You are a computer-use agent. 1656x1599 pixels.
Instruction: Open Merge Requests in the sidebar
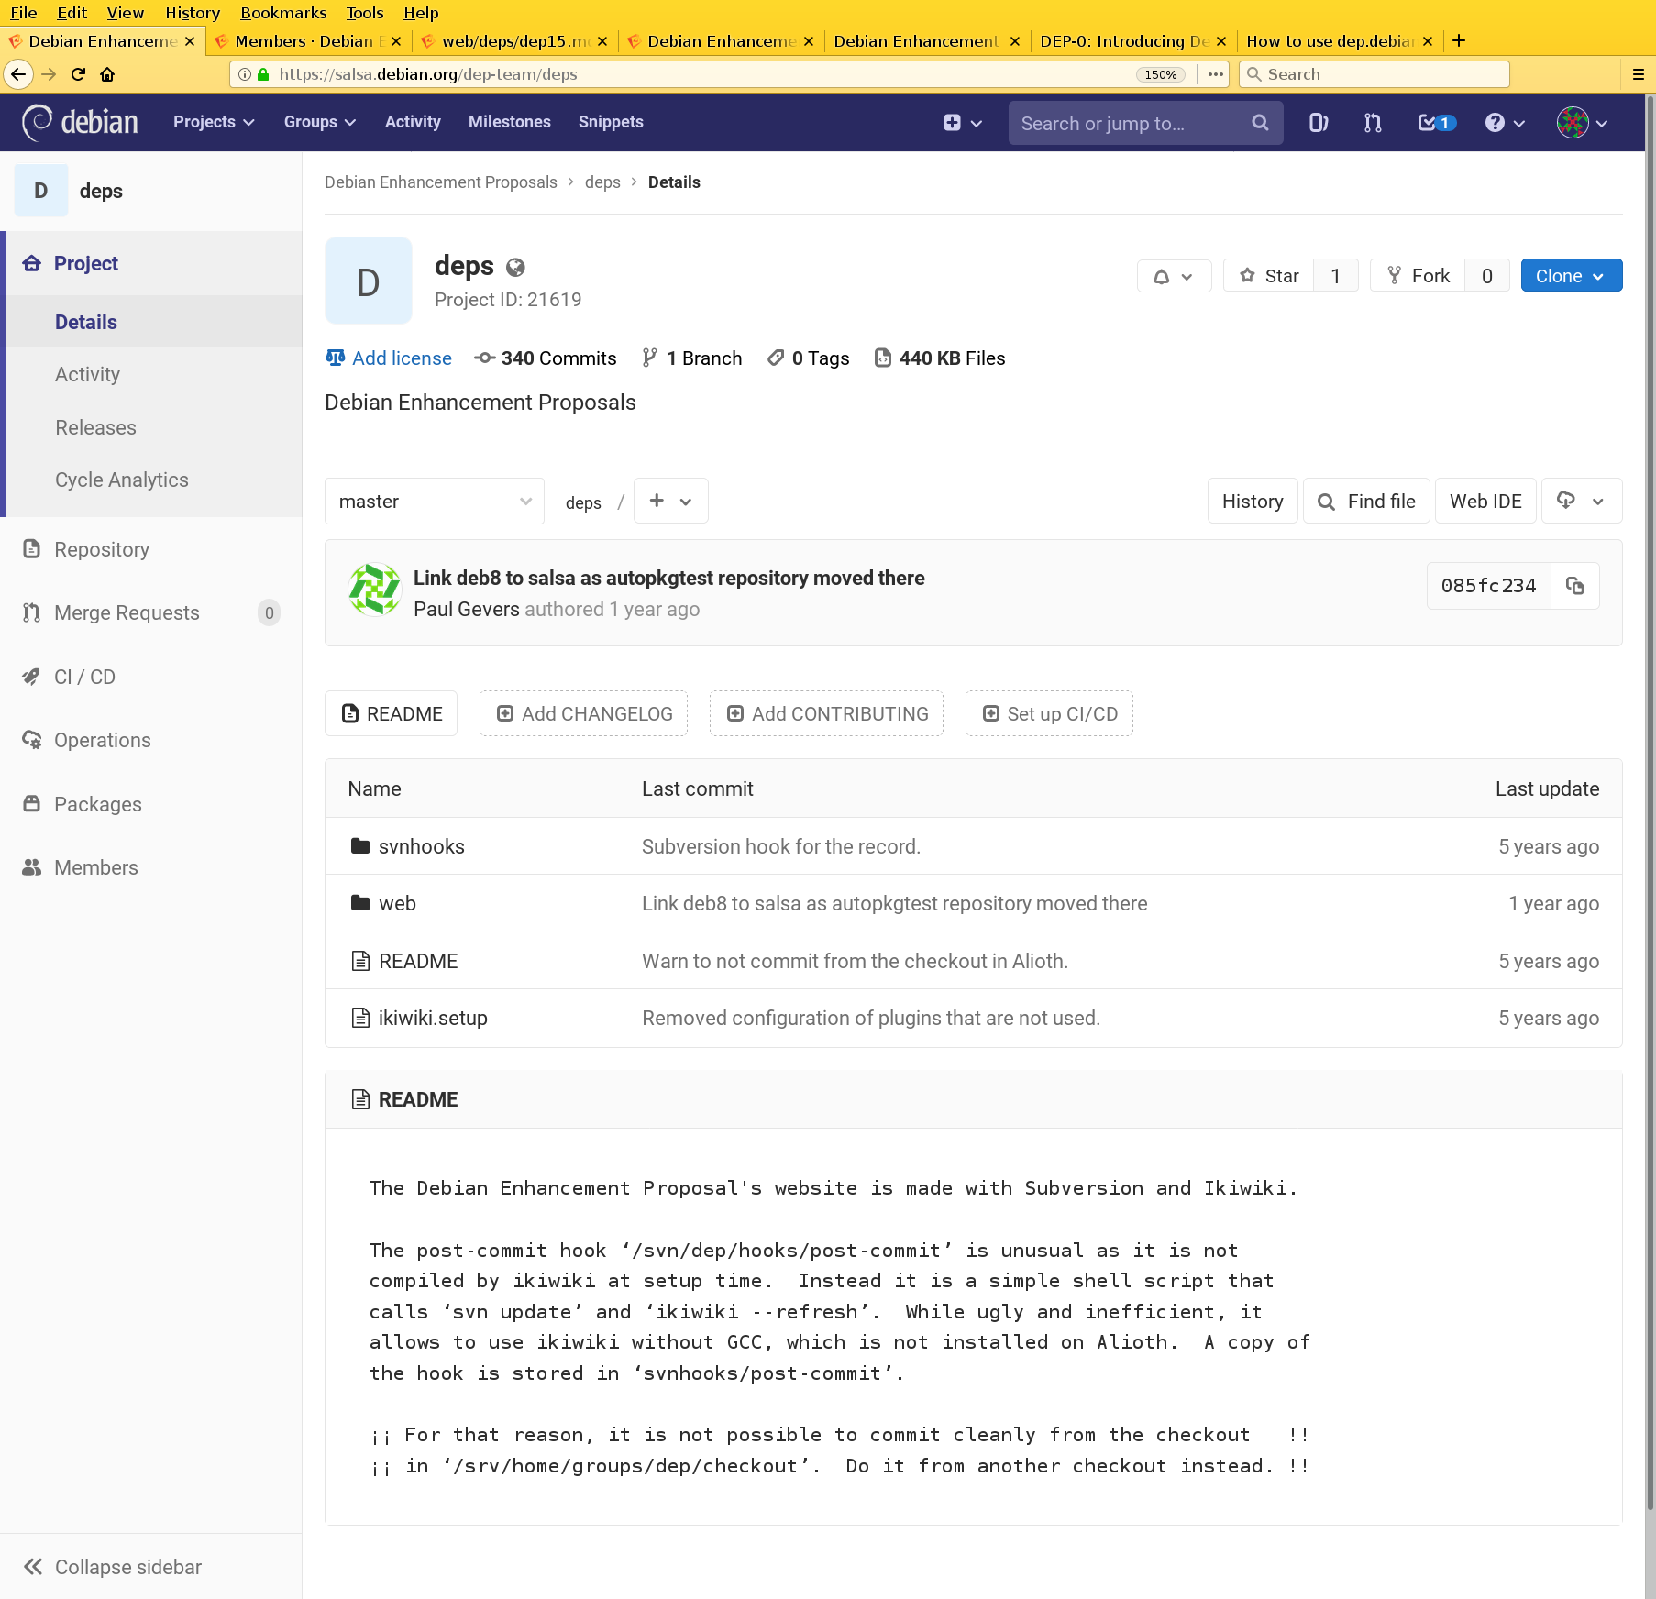[x=127, y=612]
